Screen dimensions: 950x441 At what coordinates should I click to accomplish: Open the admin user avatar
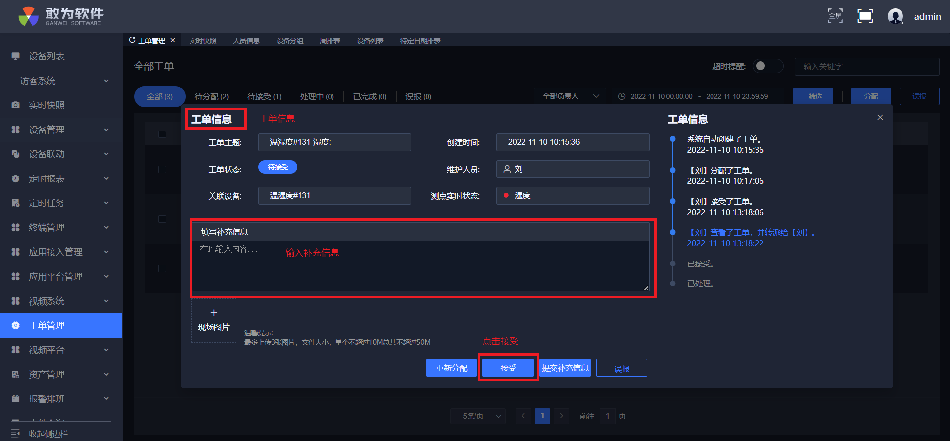click(x=895, y=16)
